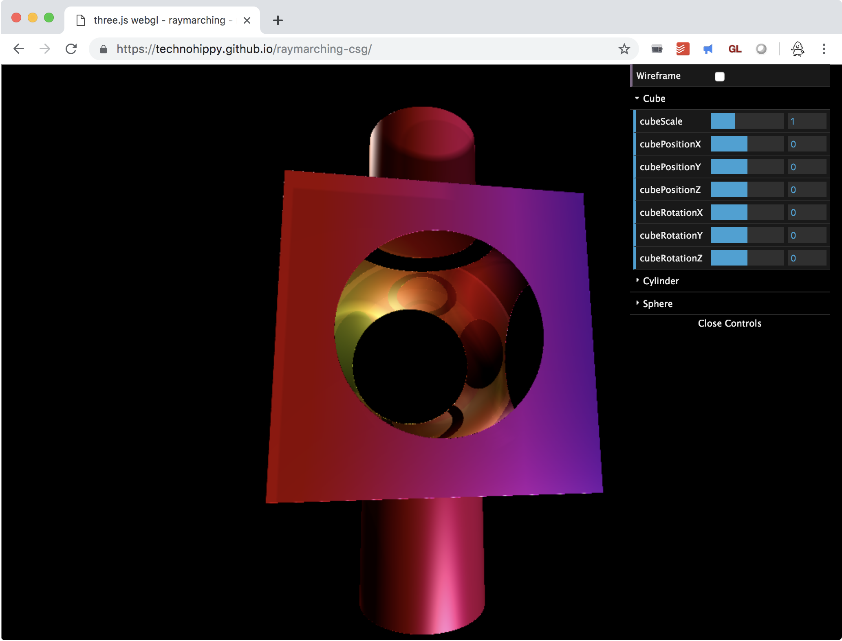Open the GL extension icon
This screenshot has width=842, height=641.
click(x=734, y=49)
